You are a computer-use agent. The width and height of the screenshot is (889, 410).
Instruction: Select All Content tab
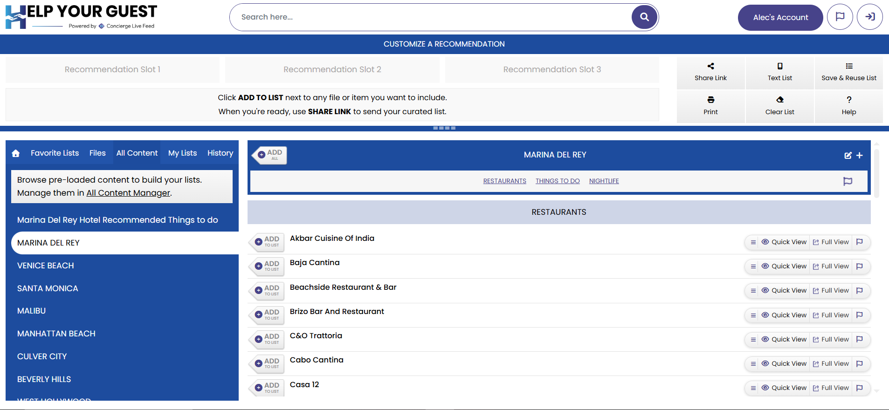coord(137,153)
